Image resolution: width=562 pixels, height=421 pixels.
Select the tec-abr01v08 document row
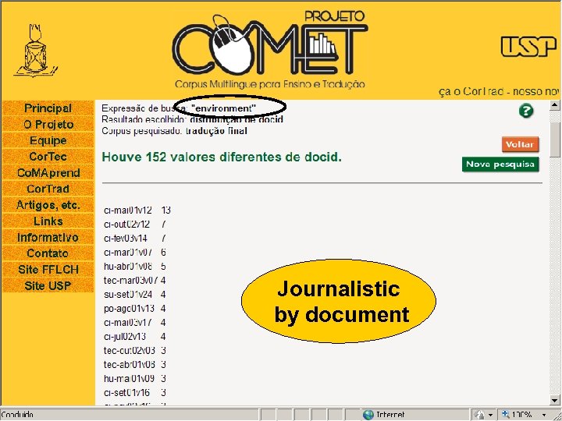click(x=135, y=364)
